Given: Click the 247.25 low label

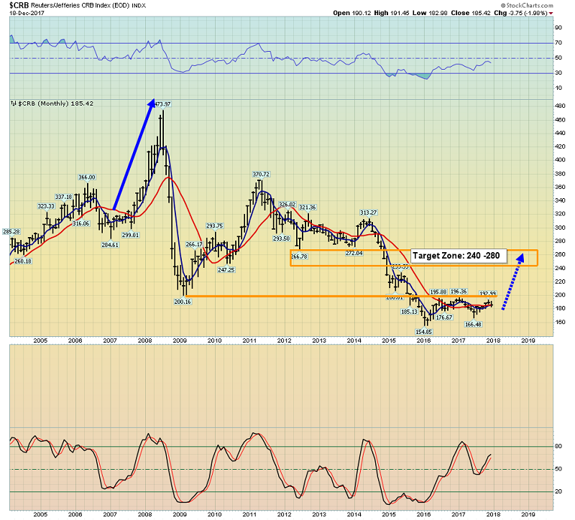Looking at the screenshot, I should coord(226,270).
